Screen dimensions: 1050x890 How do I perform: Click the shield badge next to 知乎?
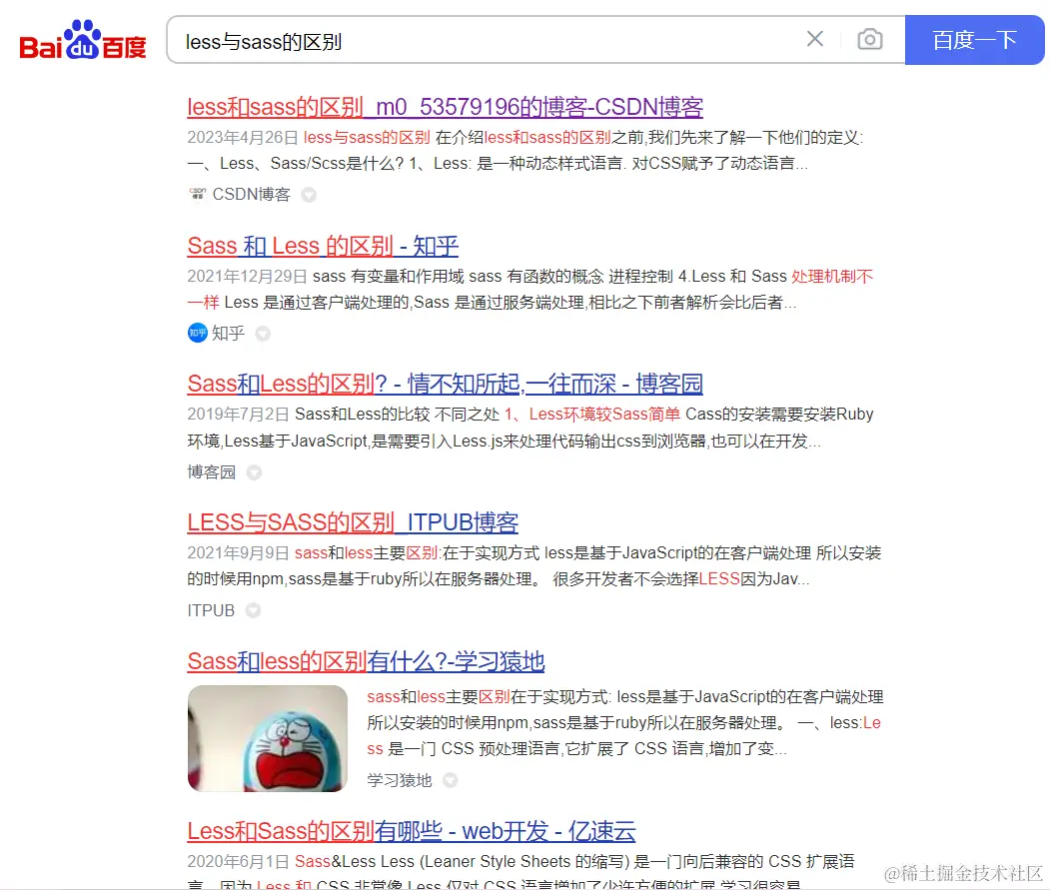click(x=263, y=334)
